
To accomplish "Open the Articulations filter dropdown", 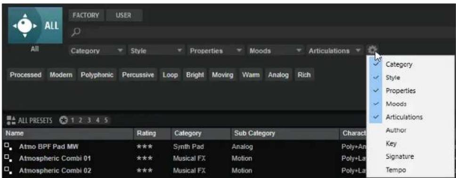I will (x=335, y=51).
